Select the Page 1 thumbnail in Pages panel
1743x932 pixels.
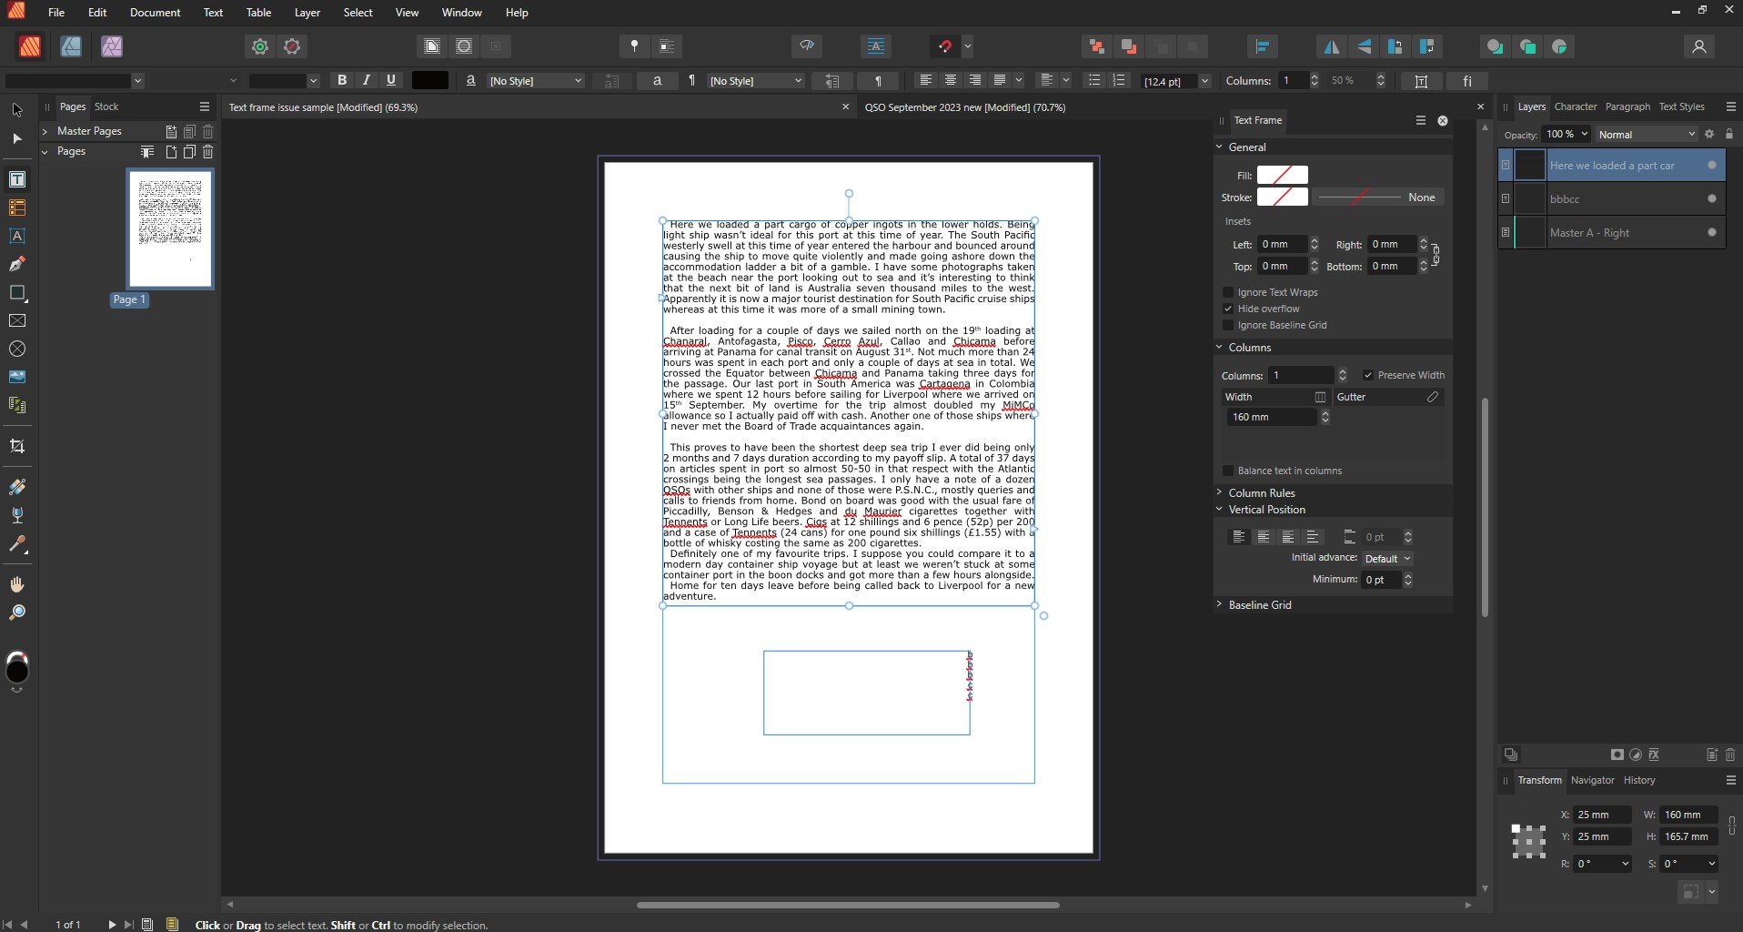pyautogui.click(x=169, y=228)
